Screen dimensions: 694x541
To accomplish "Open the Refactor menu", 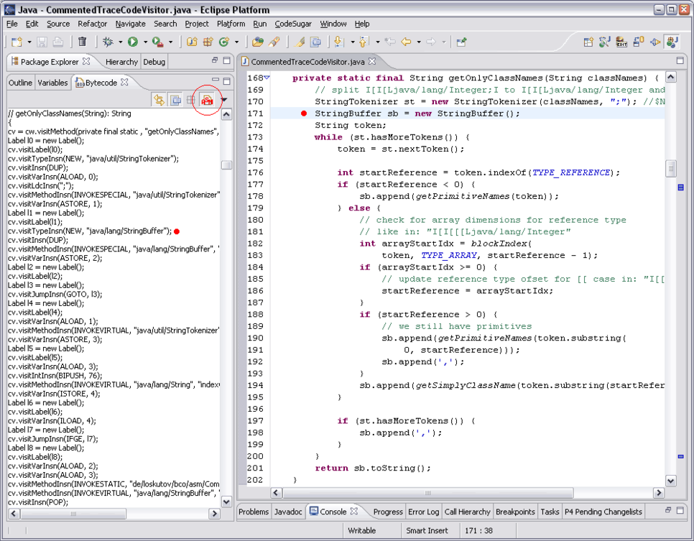I will [92, 24].
